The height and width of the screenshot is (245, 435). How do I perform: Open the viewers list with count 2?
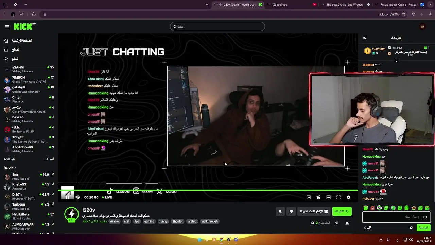[x=320, y=223]
